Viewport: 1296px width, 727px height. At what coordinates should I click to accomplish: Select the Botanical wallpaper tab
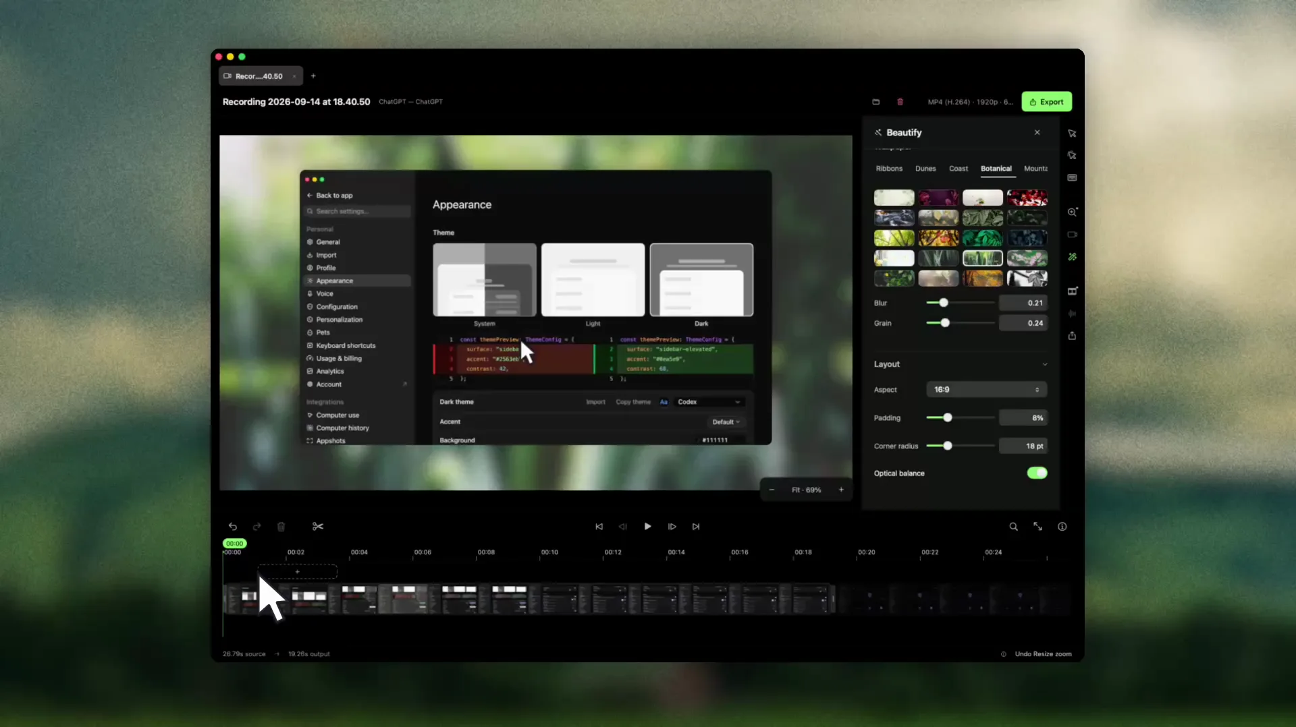coord(996,169)
